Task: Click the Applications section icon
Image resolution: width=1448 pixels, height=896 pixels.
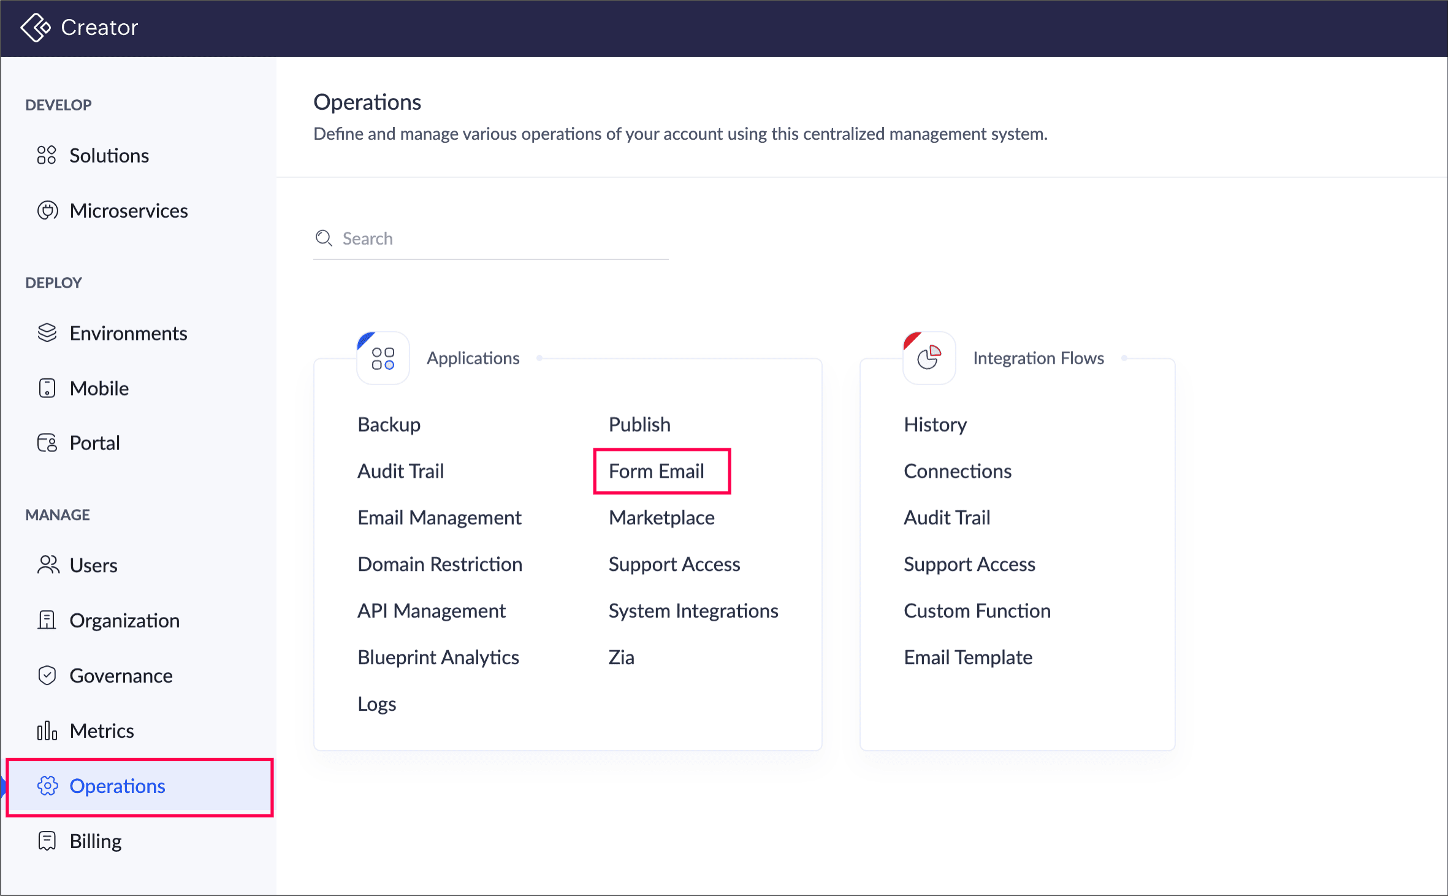Action: (x=383, y=359)
